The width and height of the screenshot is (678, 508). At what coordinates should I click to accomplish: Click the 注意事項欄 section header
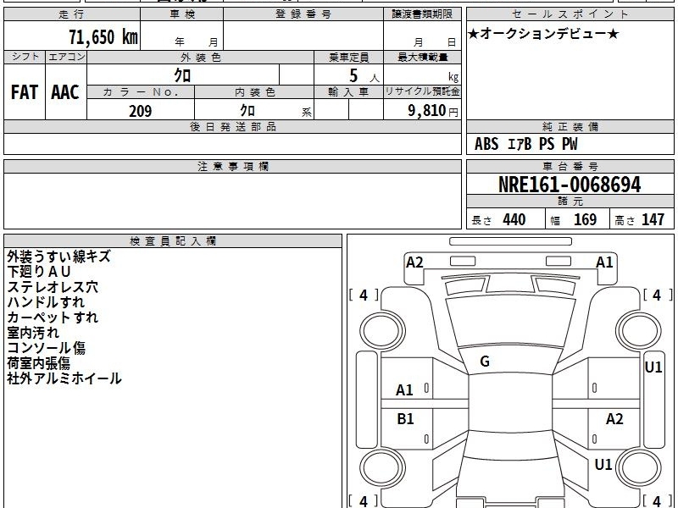click(232, 167)
